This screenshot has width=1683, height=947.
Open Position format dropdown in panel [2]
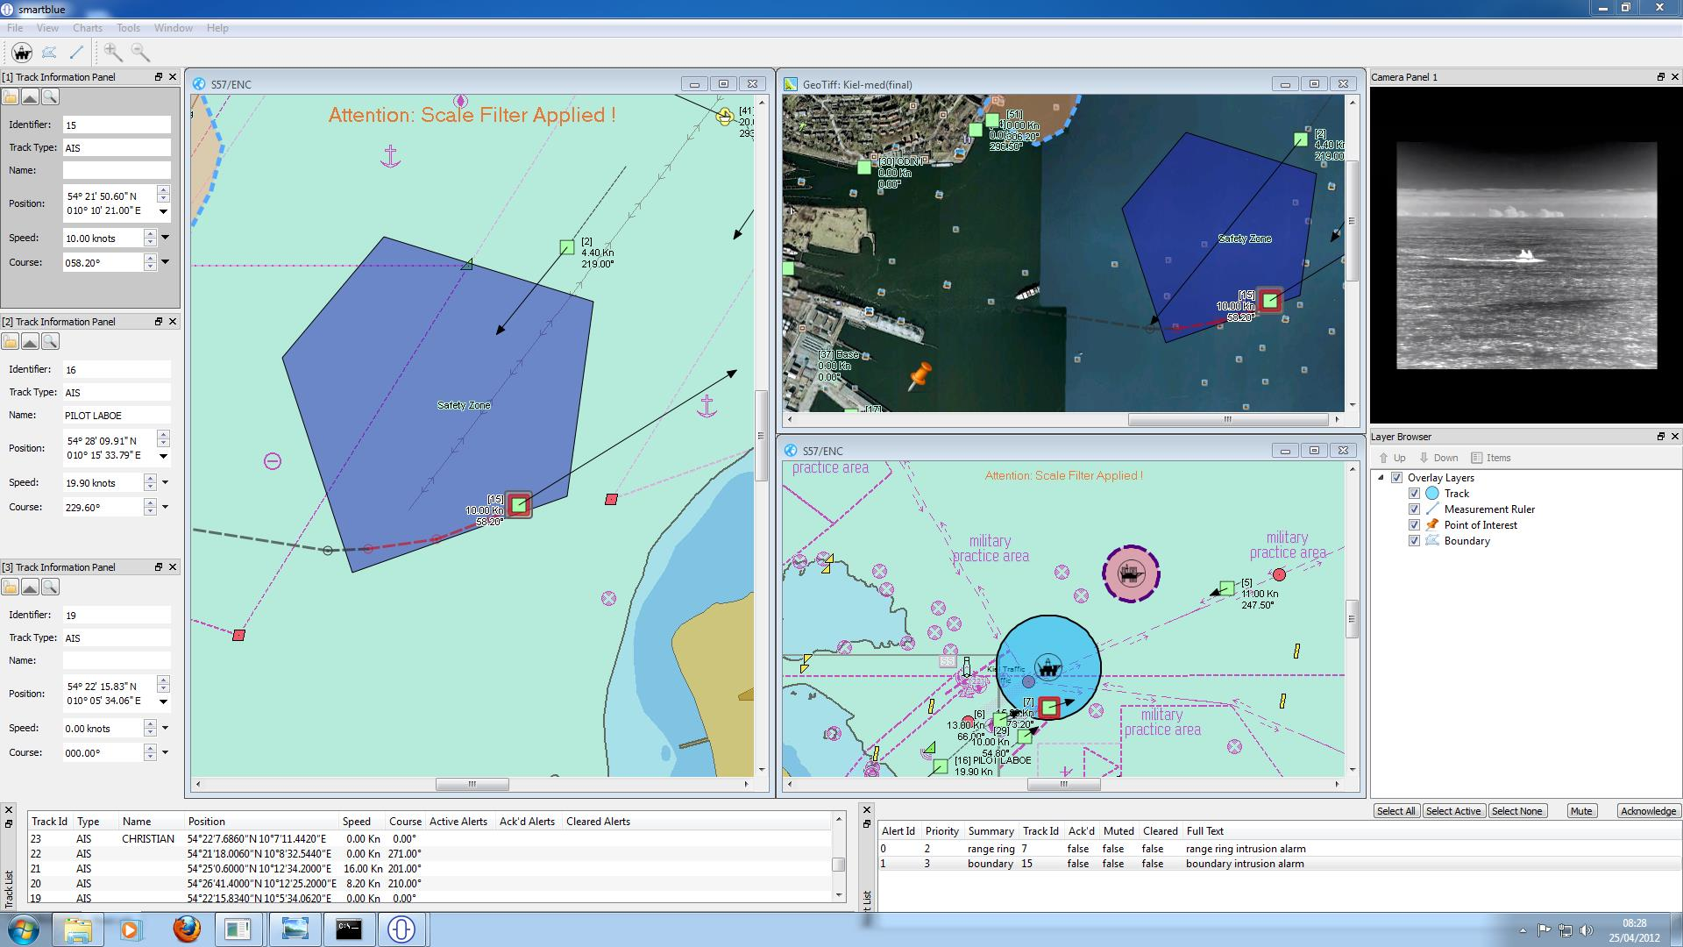(163, 456)
